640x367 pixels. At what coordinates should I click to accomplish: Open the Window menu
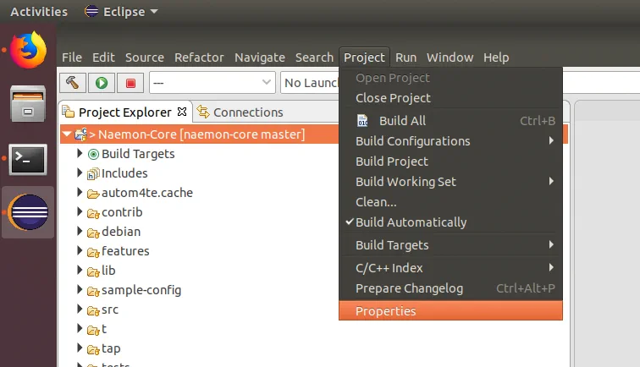click(x=450, y=58)
